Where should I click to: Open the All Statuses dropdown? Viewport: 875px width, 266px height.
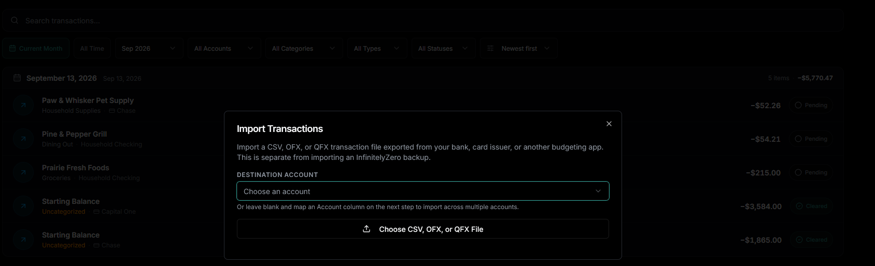[x=443, y=48]
